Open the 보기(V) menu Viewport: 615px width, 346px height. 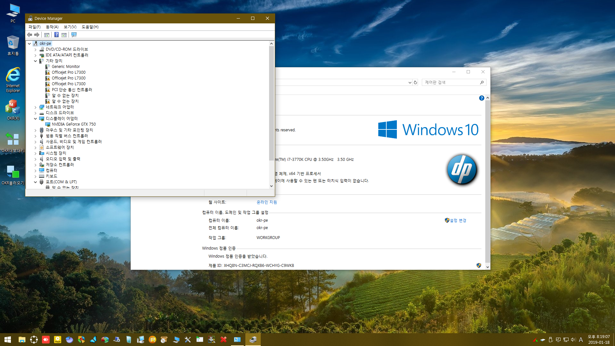70,27
